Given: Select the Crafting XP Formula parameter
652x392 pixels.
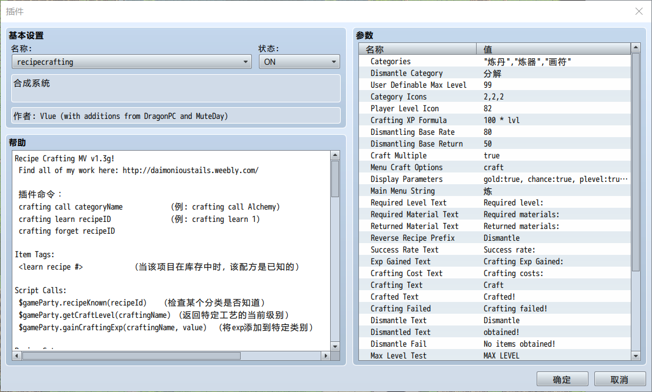Looking at the screenshot, I should click(495, 120).
